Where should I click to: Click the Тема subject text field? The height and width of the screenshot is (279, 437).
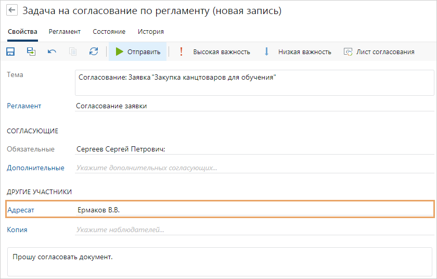254,83
